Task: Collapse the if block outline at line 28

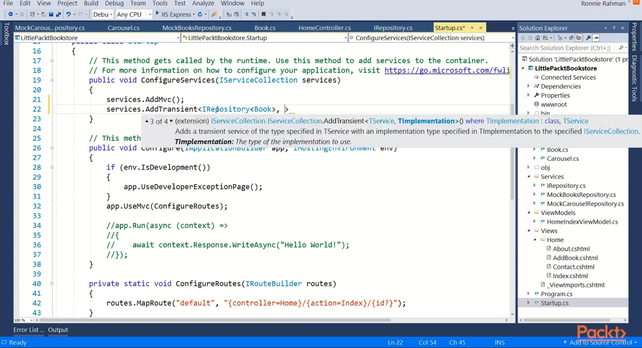Action: pos(52,168)
